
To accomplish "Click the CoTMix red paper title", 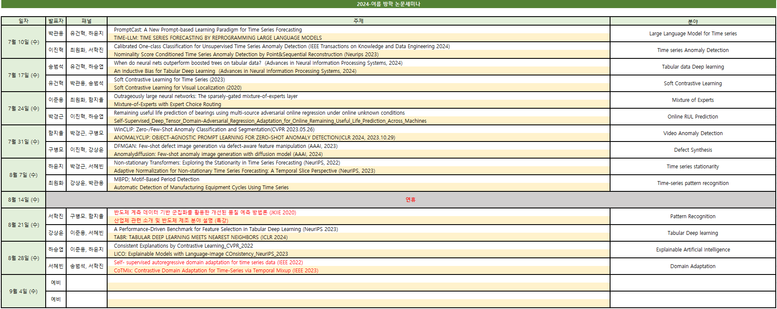I will (x=216, y=271).
